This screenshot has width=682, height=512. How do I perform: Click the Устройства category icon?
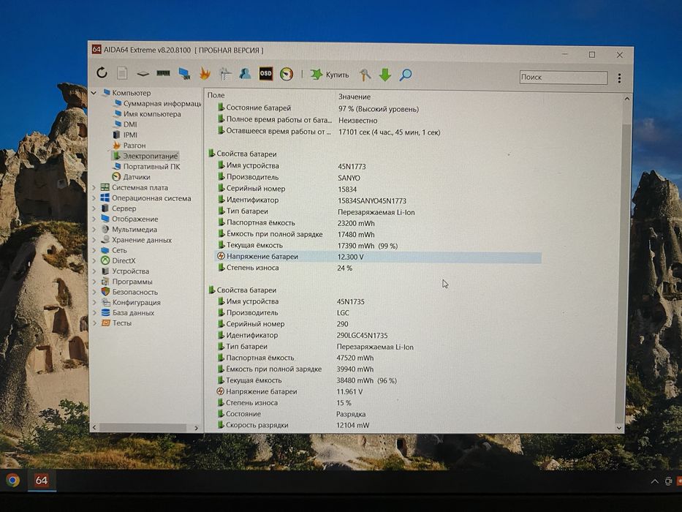[x=105, y=271]
